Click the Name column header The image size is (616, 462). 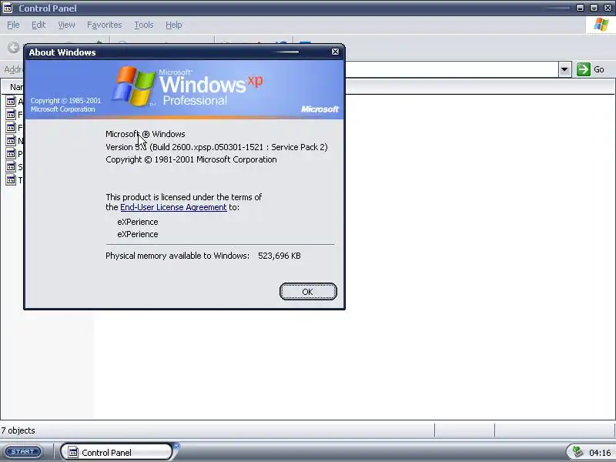pos(15,87)
